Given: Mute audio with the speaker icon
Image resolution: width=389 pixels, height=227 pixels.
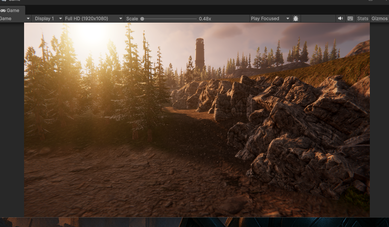Looking at the screenshot, I should click(x=340, y=18).
